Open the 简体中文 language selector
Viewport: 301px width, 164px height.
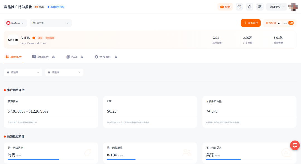pyautogui.click(x=276, y=7)
